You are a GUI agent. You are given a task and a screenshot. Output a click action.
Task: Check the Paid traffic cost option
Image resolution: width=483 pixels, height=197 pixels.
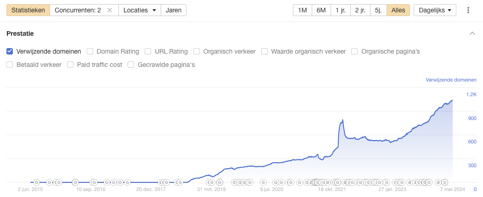coord(70,65)
